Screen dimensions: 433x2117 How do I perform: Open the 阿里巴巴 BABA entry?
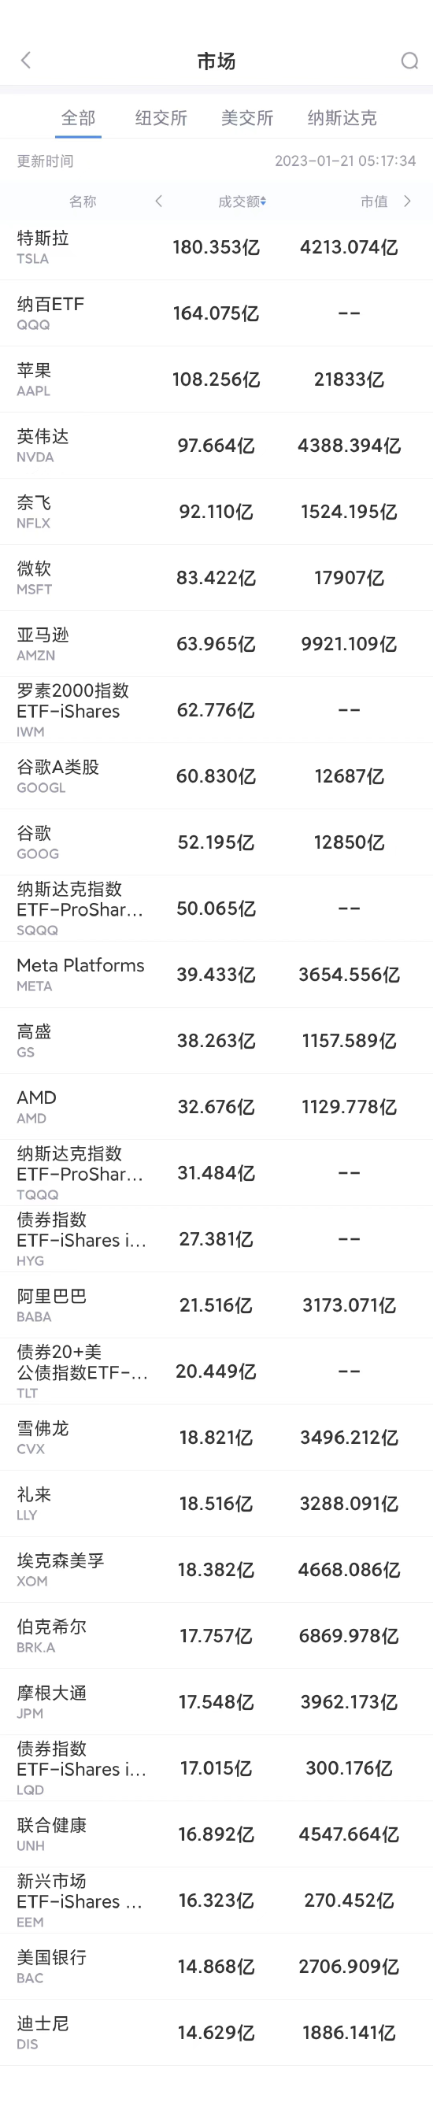(x=216, y=1305)
